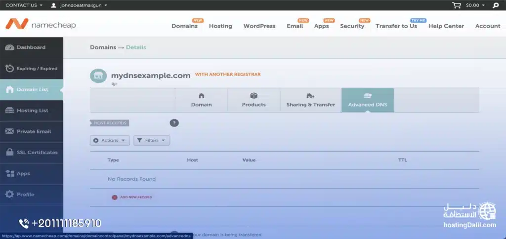506x239 pixels.
Task: Click the sidebar Apps grid icon
Action: click(10, 173)
